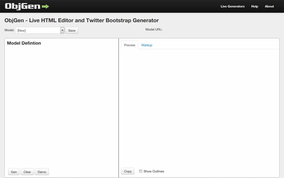The height and width of the screenshot is (178, 284).
Task: Copy the generated output with Copy
Action: pos(128,171)
